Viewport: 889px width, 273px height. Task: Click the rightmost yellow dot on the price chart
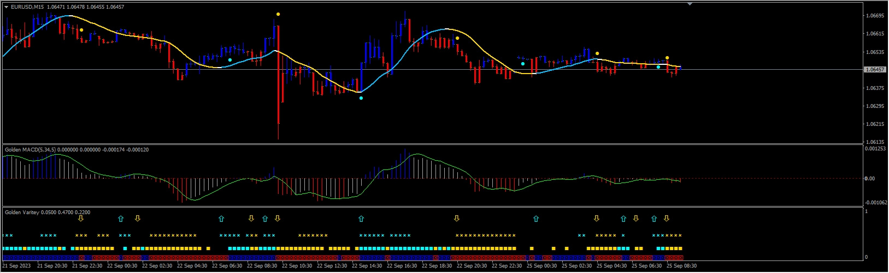[x=667, y=58]
